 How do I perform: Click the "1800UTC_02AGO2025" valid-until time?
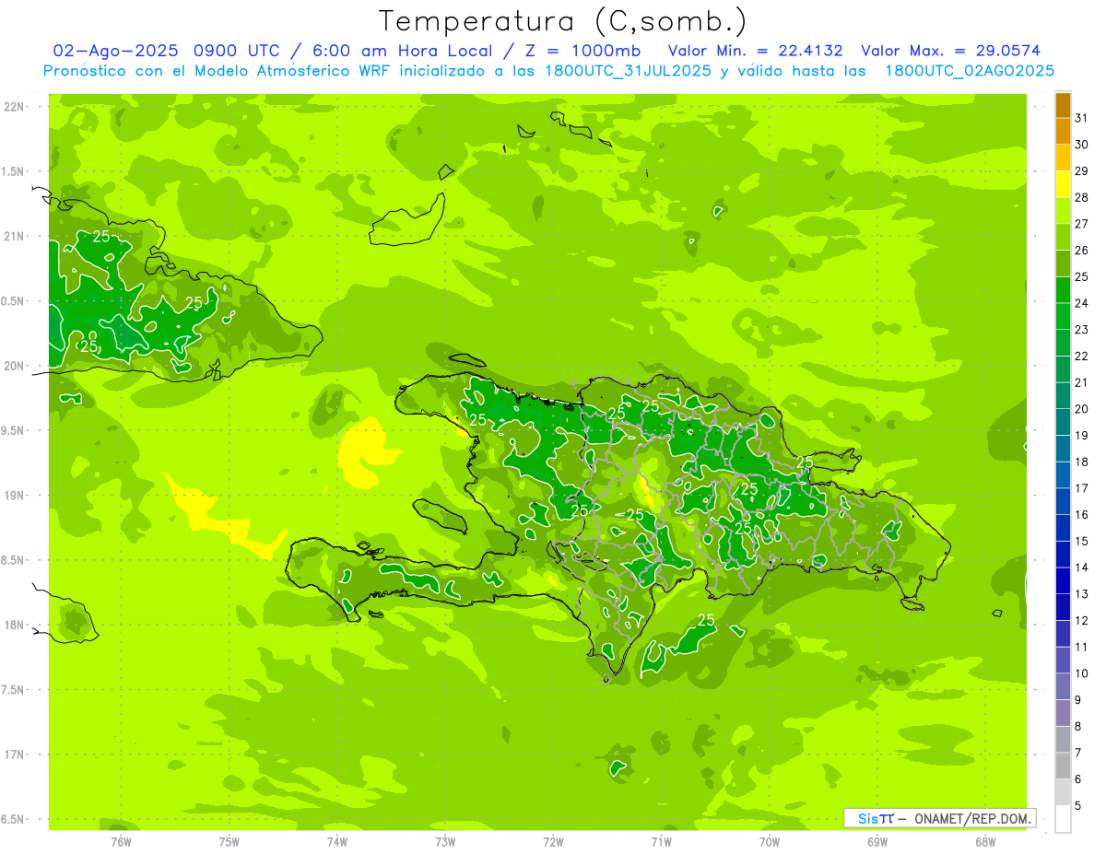(x=970, y=71)
